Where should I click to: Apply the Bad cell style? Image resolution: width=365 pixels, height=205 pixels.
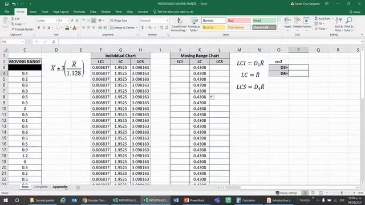point(239,20)
